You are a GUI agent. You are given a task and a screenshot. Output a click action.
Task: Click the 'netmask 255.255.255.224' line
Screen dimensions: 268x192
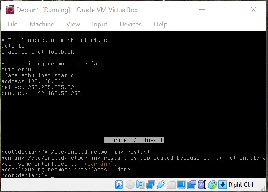pos(39,88)
